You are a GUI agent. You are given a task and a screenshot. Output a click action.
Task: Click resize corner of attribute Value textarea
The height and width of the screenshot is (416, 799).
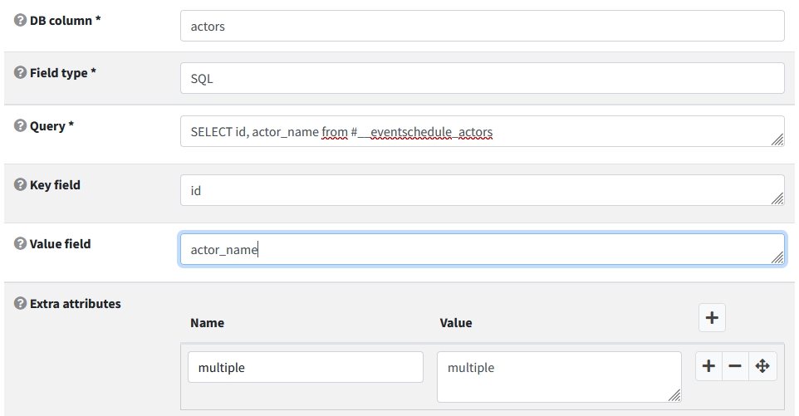pyautogui.click(x=675, y=396)
